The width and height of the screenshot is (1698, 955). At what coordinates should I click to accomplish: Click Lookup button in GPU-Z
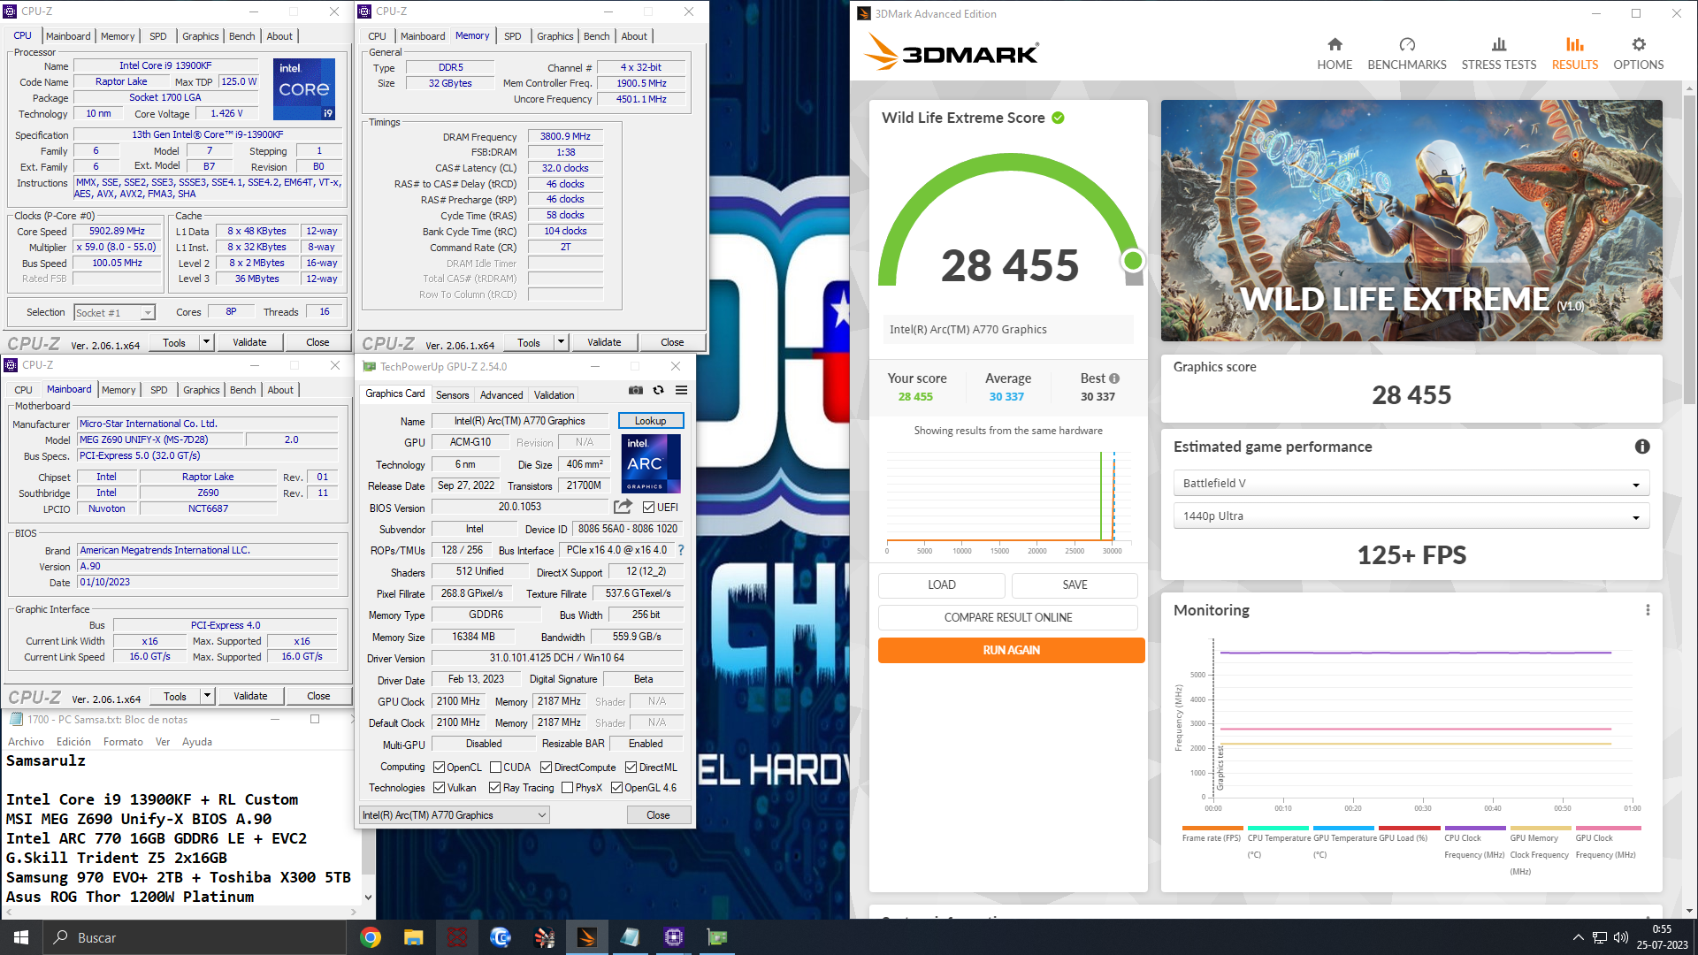point(650,421)
